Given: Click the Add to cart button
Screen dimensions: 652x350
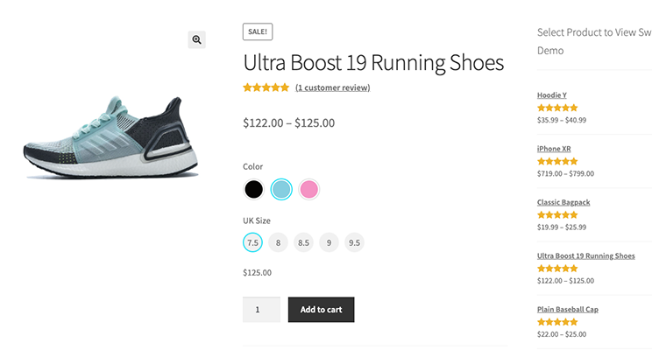Looking at the screenshot, I should (322, 310).
